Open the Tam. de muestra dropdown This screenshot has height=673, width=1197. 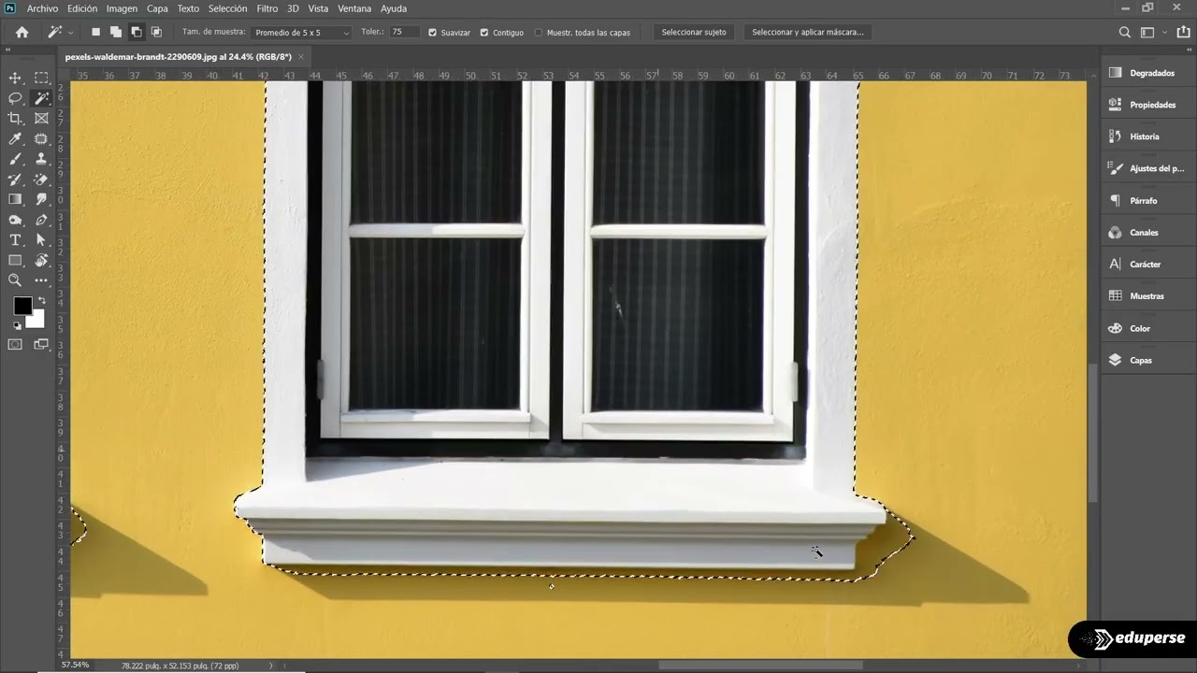click(x=301, y=32)
